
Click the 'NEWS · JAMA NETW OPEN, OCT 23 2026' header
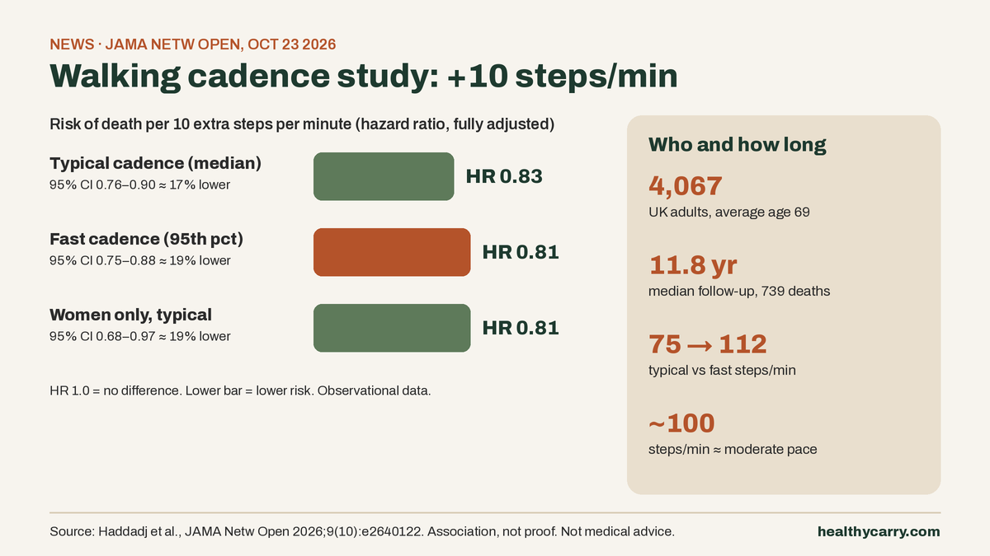(x=193, y=44)
